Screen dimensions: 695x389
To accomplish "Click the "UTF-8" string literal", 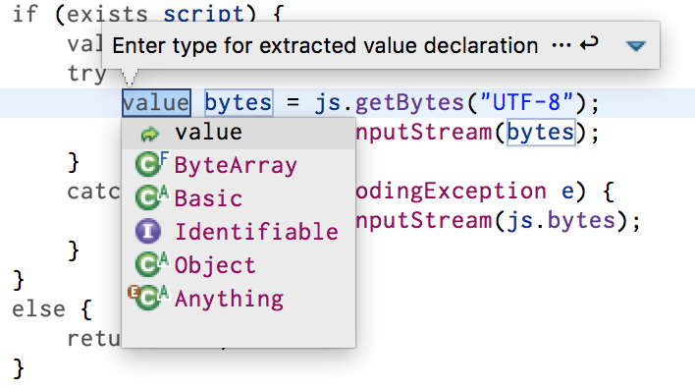I will (x=527, y=102).
